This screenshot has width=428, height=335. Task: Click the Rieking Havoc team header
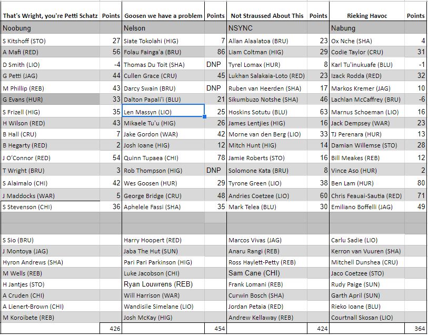367,16
